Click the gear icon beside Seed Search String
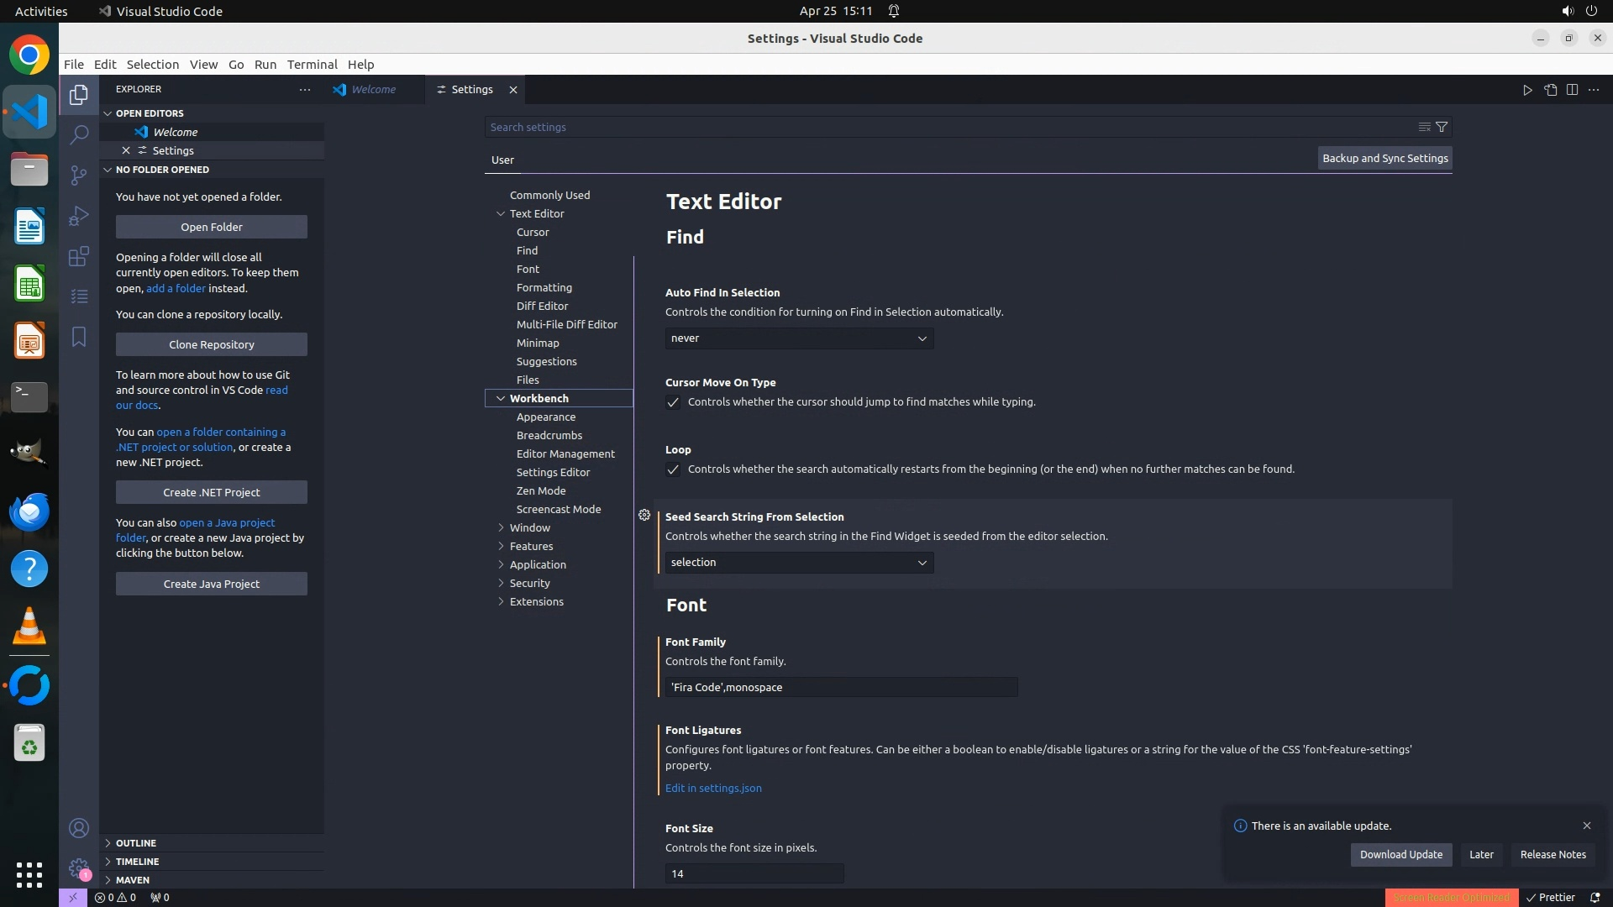The image size is (1613, 907). tap(644, 515)
